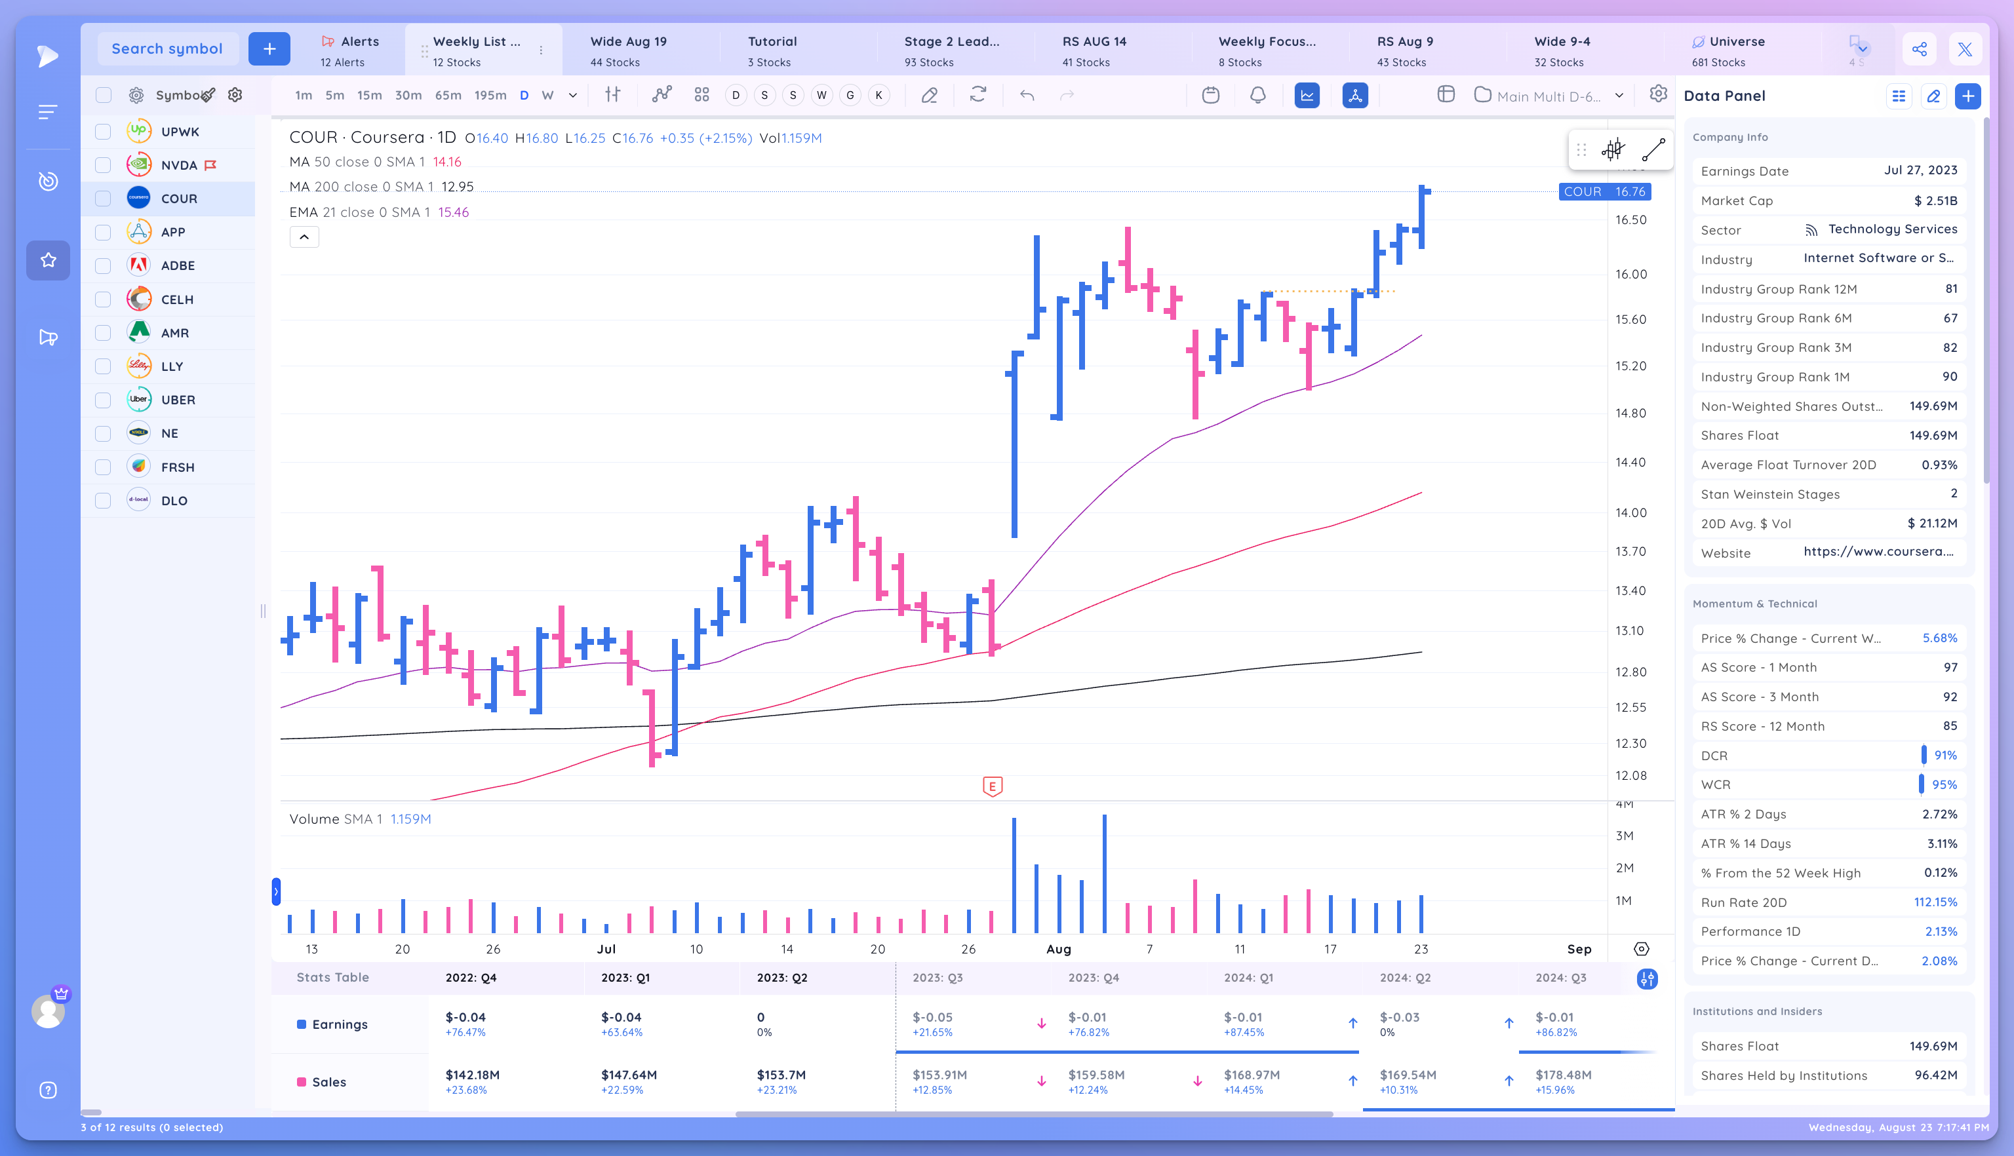Open the screener radar icon in sidebar
The image size is (2014, 1156).
point(48,181)
